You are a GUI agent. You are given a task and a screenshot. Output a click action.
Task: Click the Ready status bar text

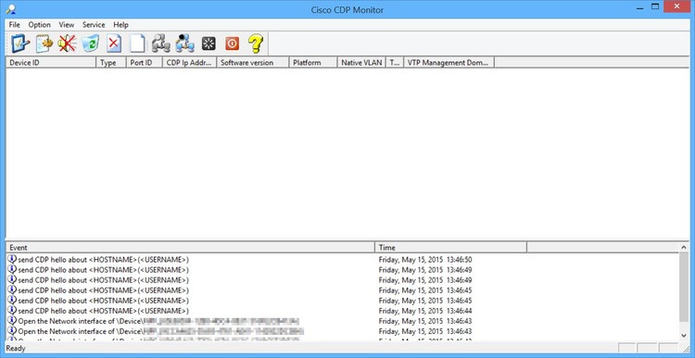click(16, 348)
